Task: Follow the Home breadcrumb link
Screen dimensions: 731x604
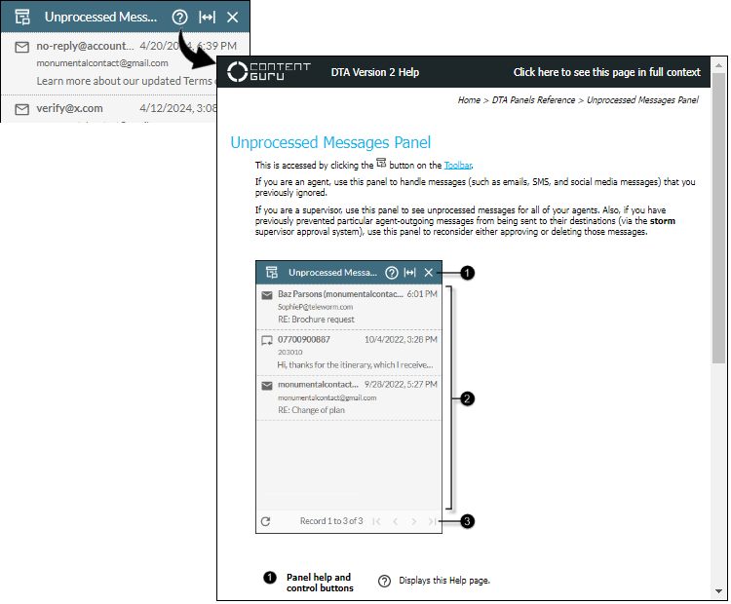Action: click(469, 100)
